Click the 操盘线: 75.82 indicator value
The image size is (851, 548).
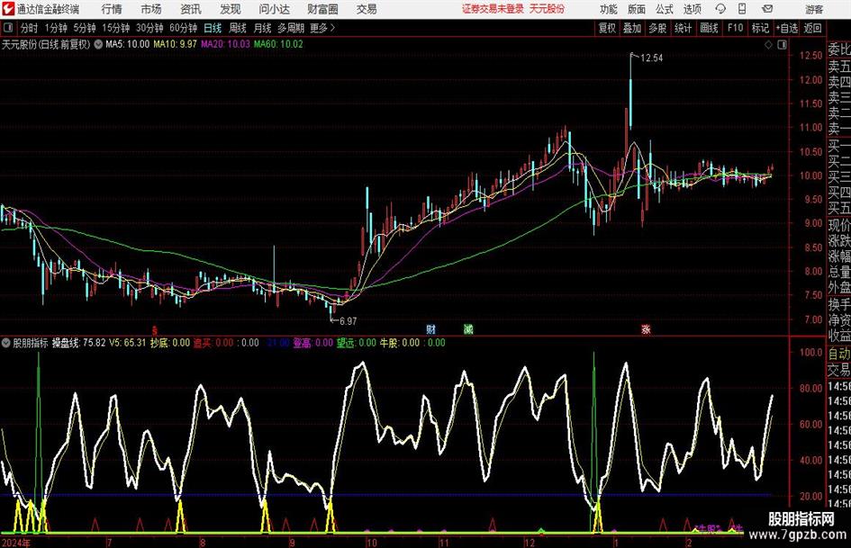click(x=78, y=343)
